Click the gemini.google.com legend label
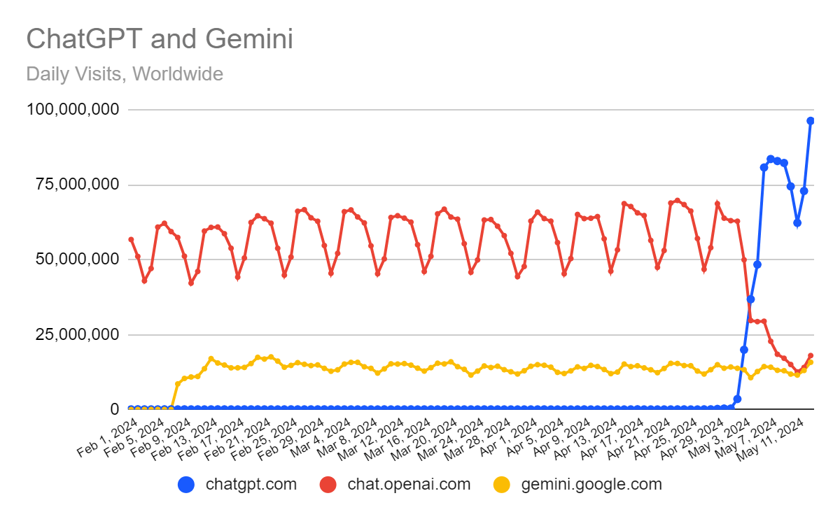The height and width of the screenshot is (519, 840). [x=591, y=484]
